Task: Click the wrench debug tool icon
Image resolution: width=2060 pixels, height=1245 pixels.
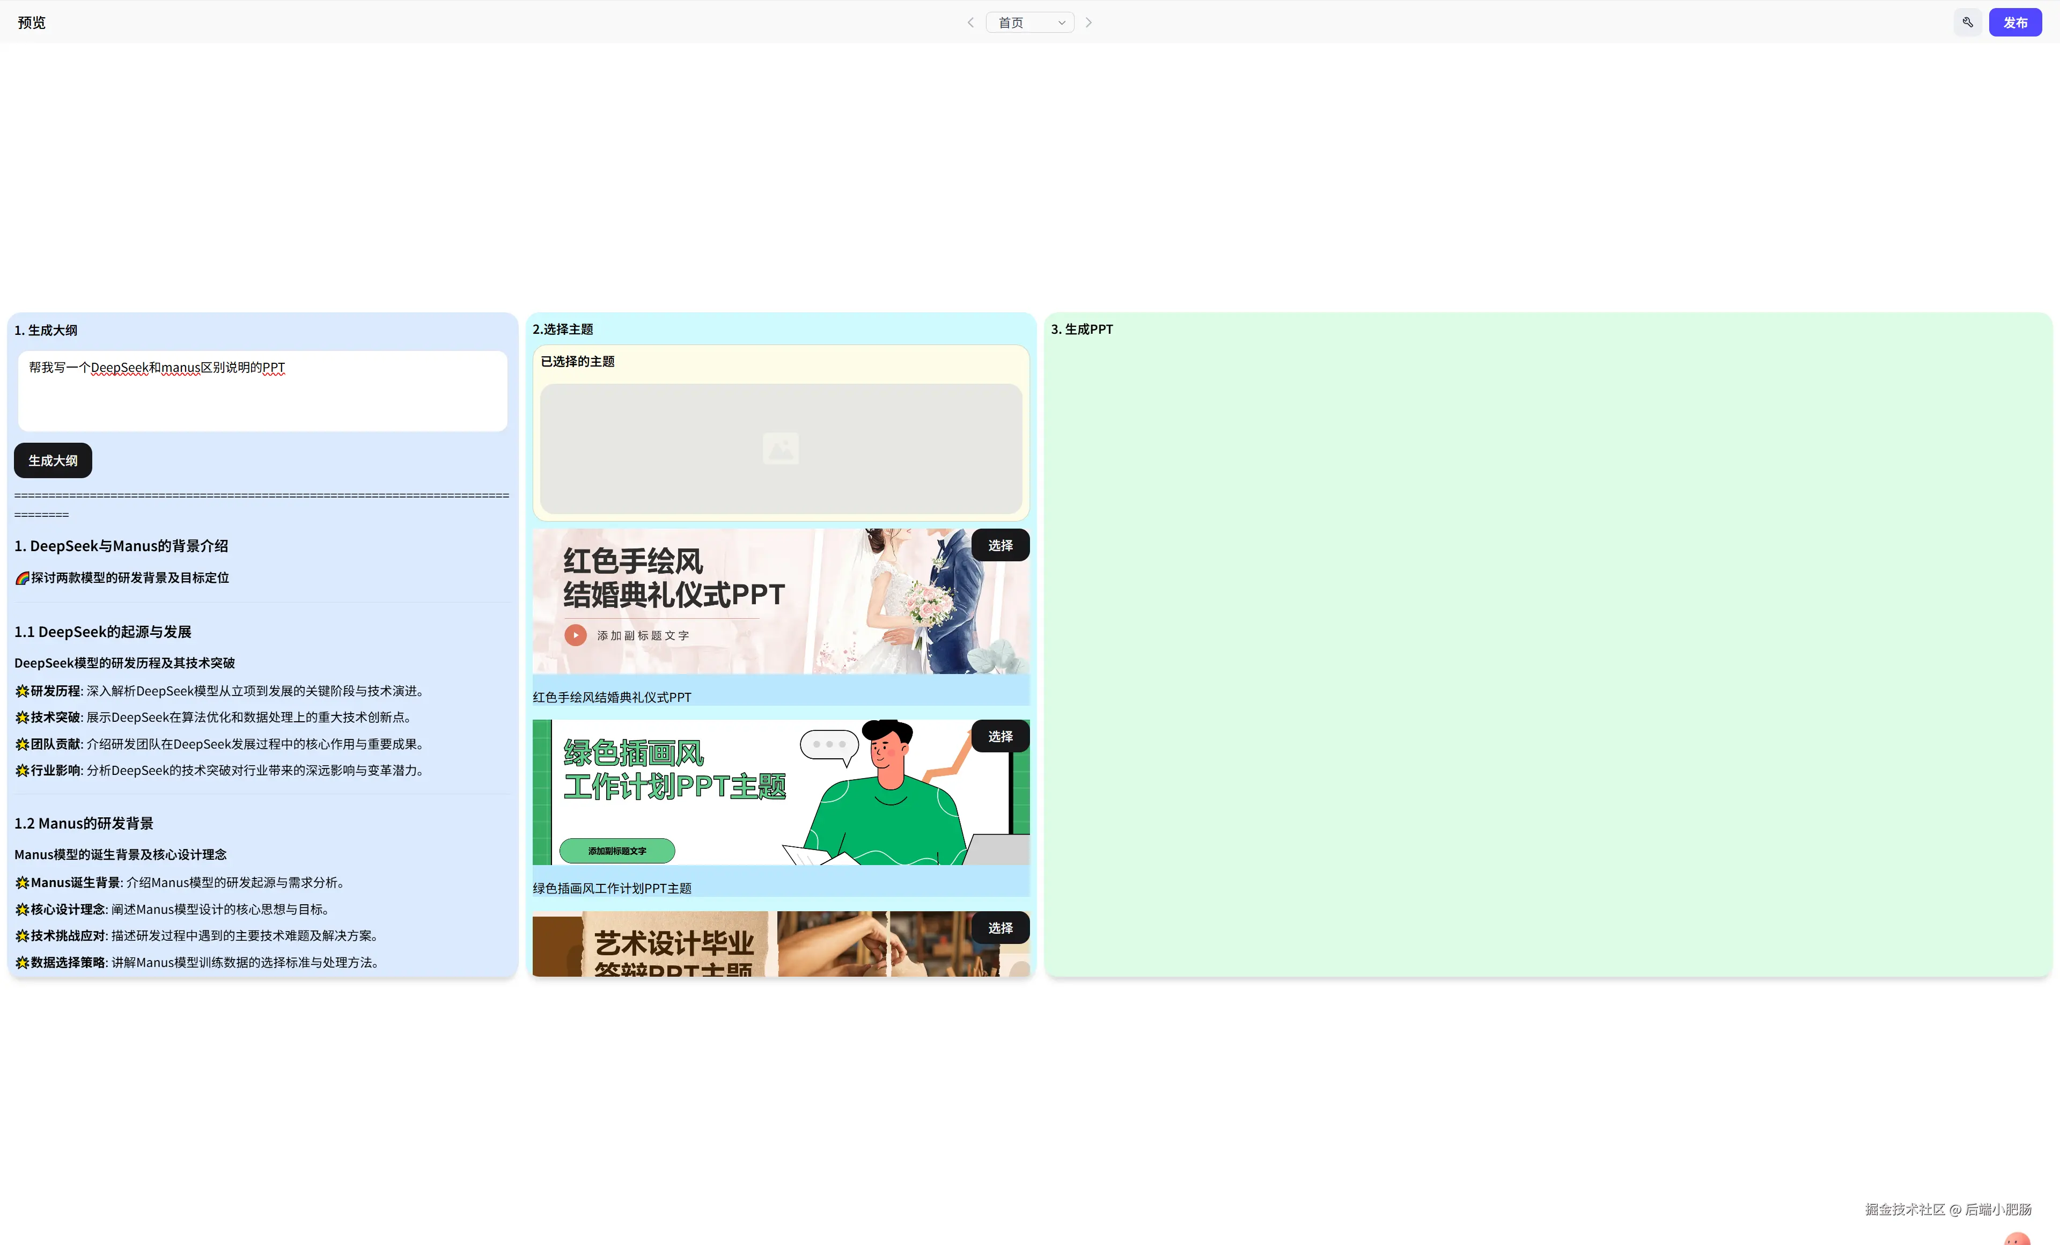Action: coord(1967,23)
